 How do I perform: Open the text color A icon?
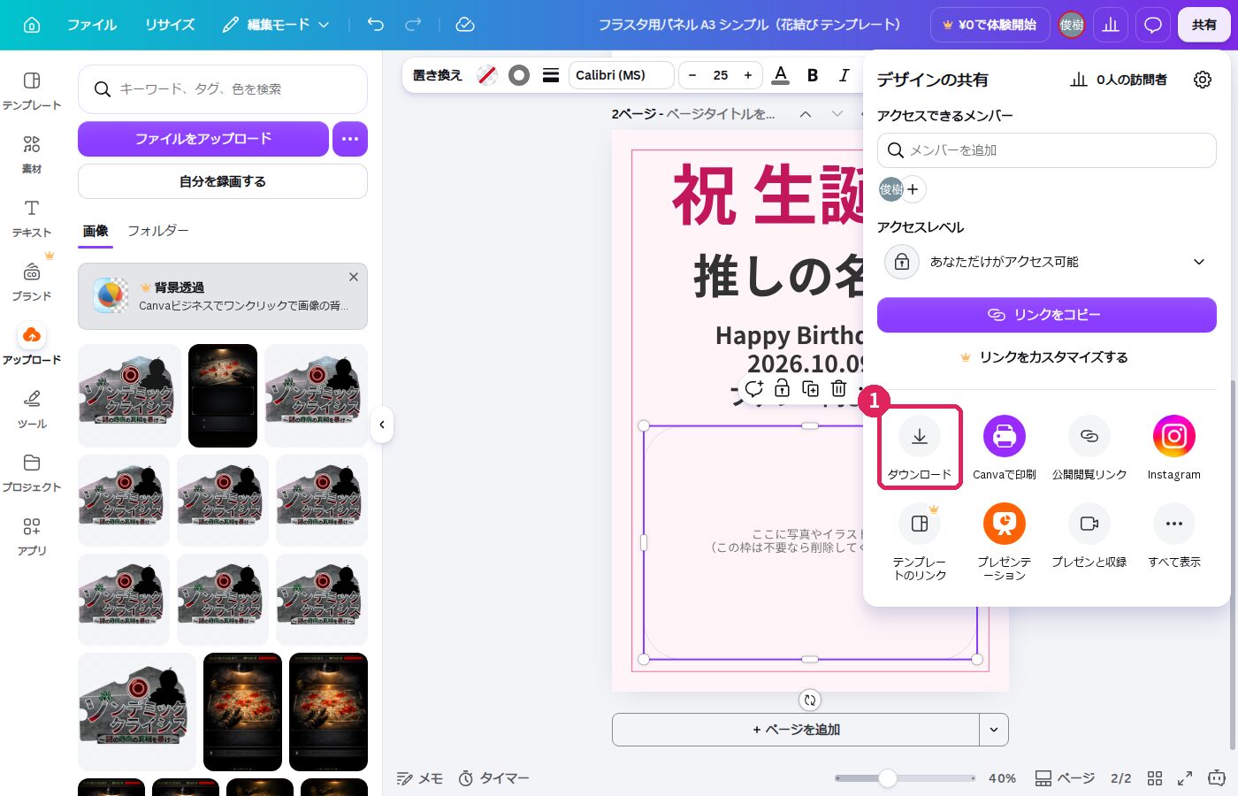[780, 75]
